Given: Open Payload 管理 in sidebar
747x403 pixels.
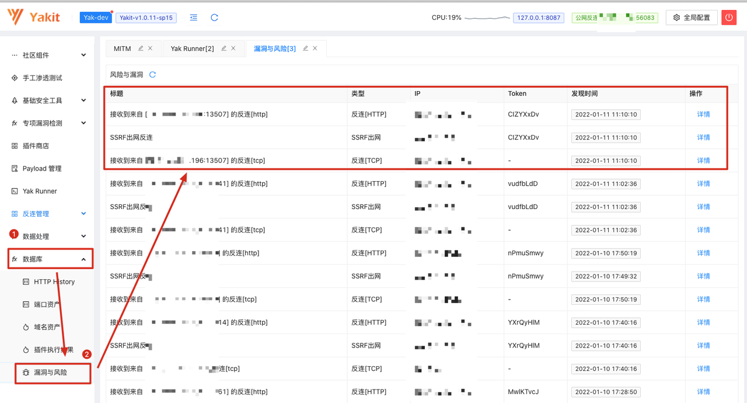Looking at the screenshot, I should click(41, 169).
